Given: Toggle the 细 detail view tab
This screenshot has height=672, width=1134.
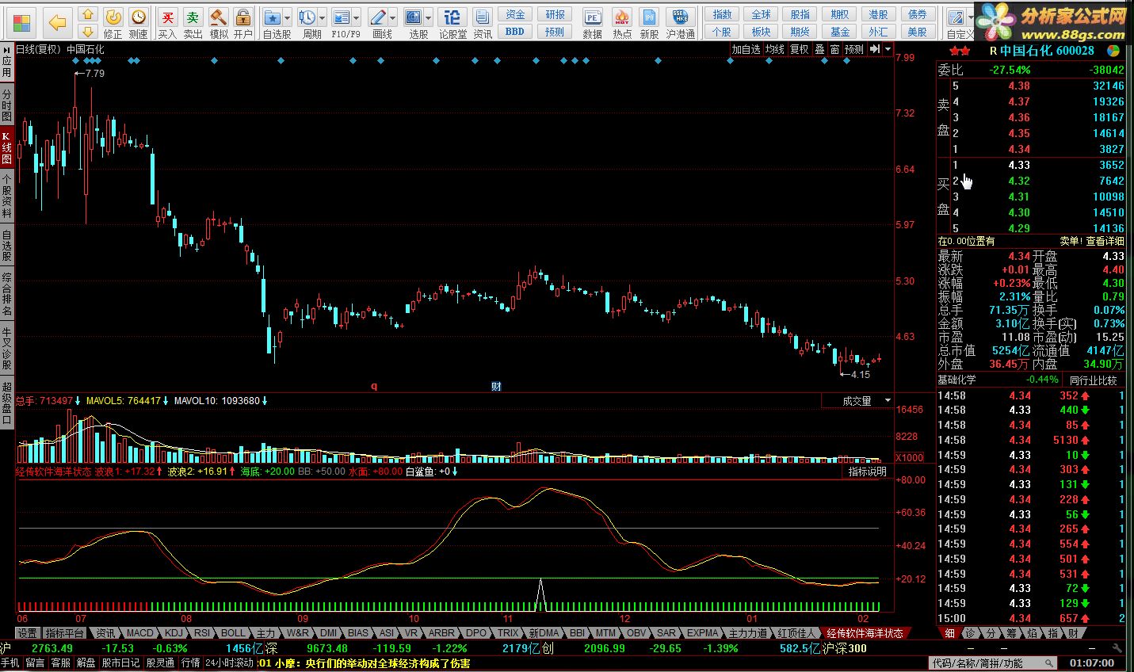Looking at the screenshot, I should [x=949, y=633].
